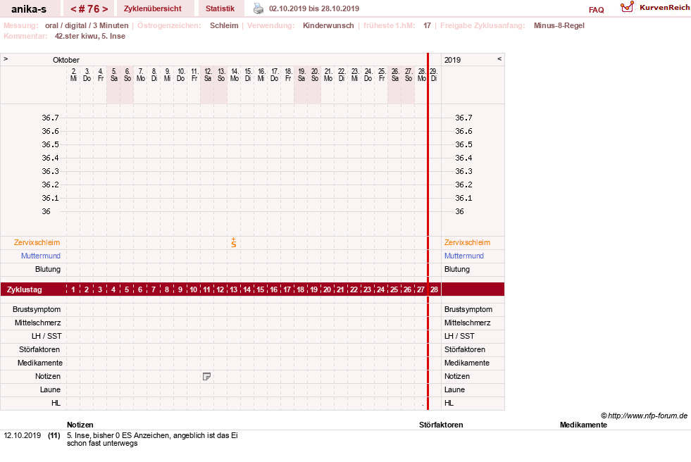This screenshot has width=691, height=462.
Task: Open the Zyklenübersicht tab
Action: point(152,9)
